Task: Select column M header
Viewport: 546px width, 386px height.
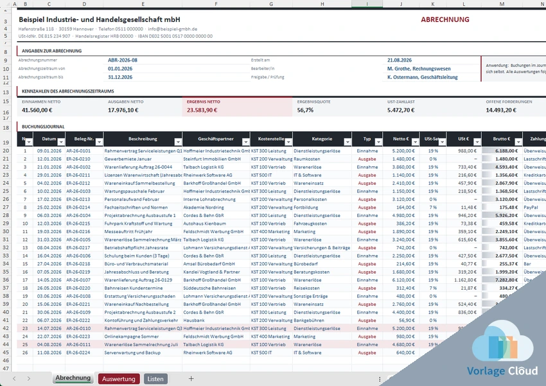Action: [502, 4]
